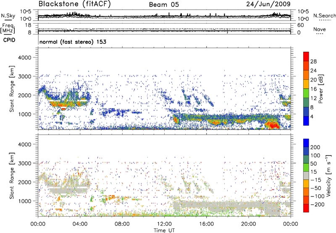Click "Slant Range [km]" label on power panel

pos(12,89)
